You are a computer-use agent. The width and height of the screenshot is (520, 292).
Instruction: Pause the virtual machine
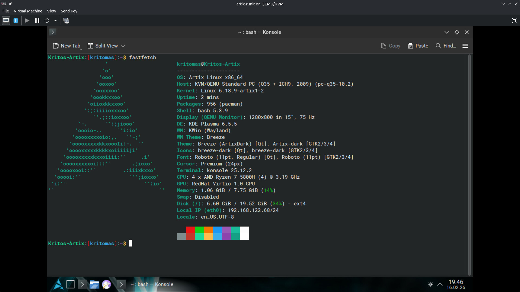[37, 21]
